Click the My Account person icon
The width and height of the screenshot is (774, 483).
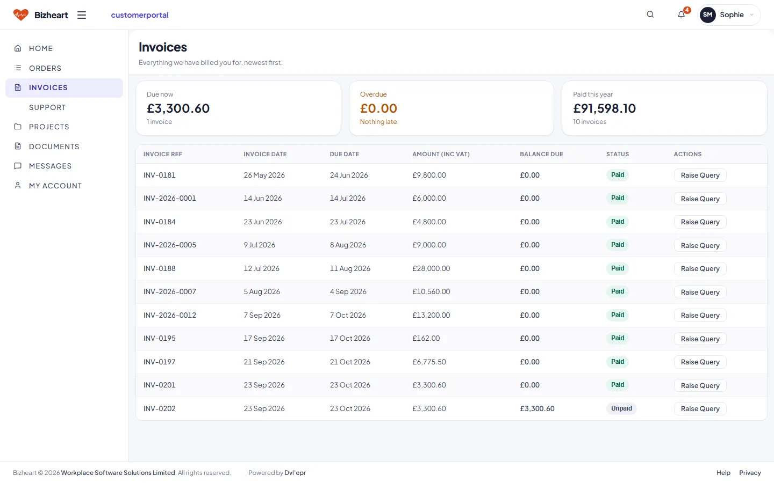18,186
